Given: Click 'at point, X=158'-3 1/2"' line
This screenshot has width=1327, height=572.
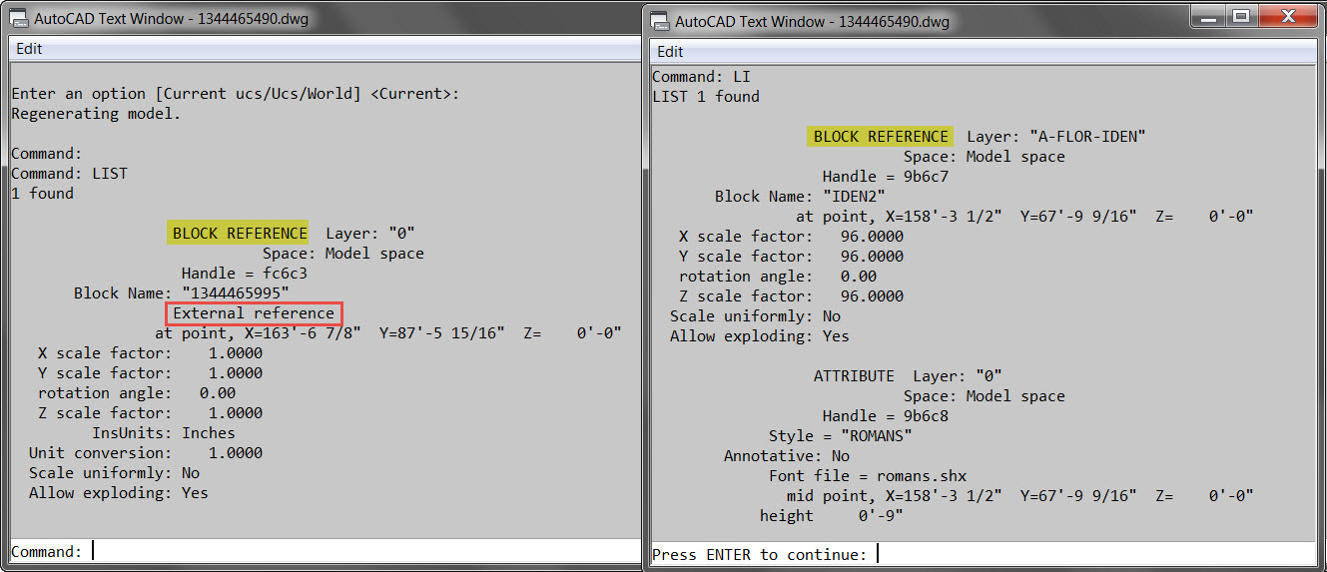Looking at the screenshot, I should coord(1024,217).
